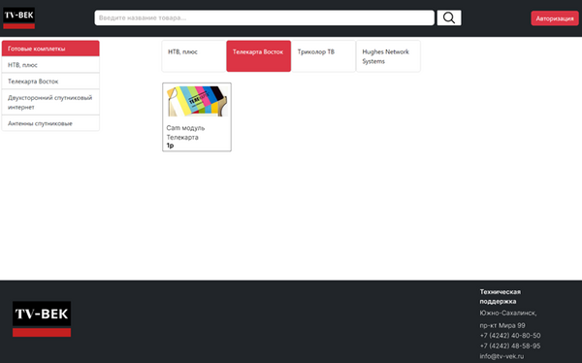Image resolution: width=582 pixels, height=363 pixels.
Task: Click phone number +7 (4242) 48-58-95
Action: point(510,346)
